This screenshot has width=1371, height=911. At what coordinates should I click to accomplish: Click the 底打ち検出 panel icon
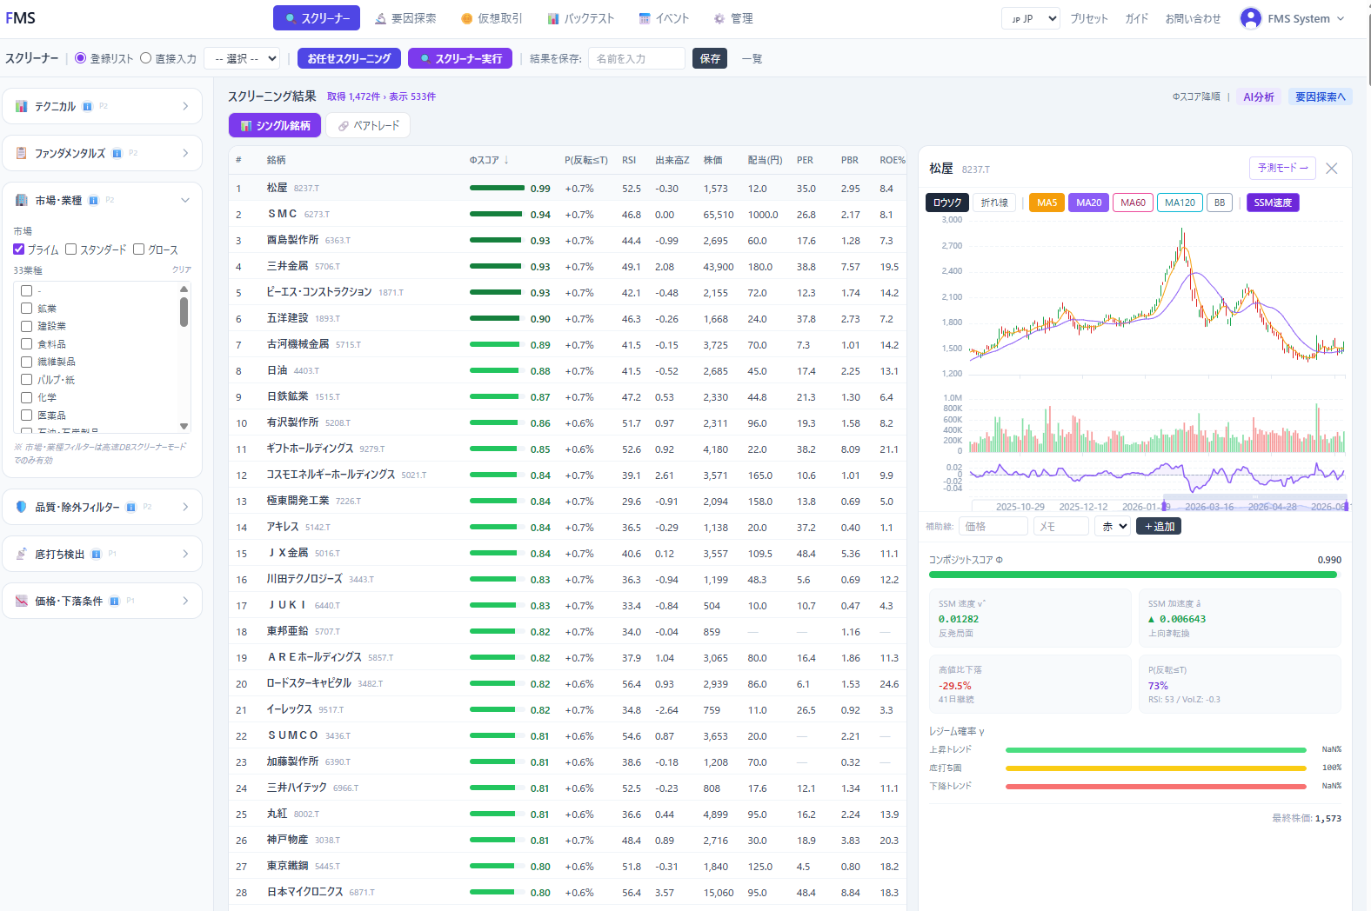21,554
